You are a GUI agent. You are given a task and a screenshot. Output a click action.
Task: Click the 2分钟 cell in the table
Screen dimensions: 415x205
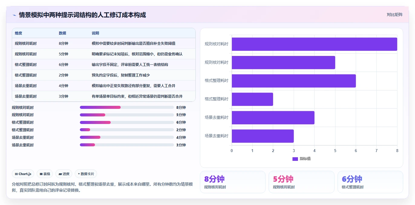click(64, 75)
